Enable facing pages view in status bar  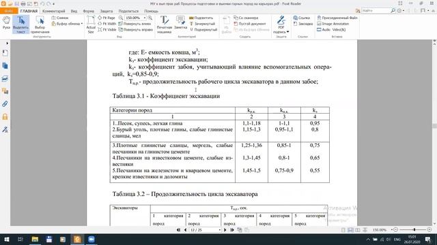point(358,230)
